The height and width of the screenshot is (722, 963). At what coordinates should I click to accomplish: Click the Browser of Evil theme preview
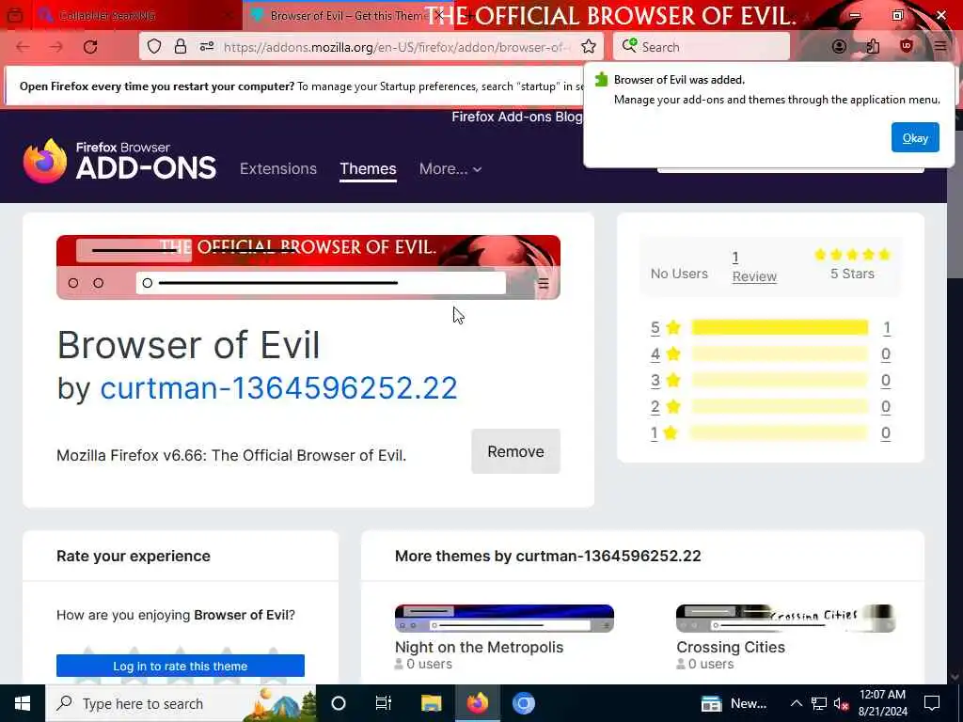308,267
